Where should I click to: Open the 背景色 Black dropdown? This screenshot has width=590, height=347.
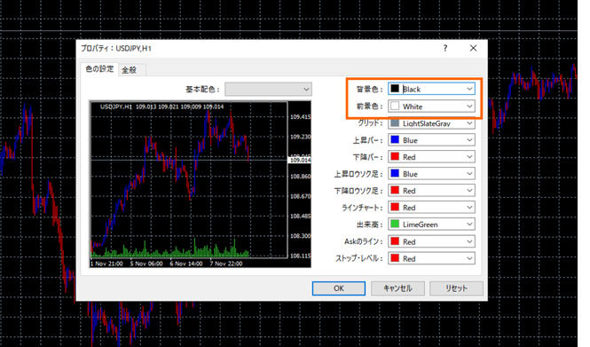point(431,89)
